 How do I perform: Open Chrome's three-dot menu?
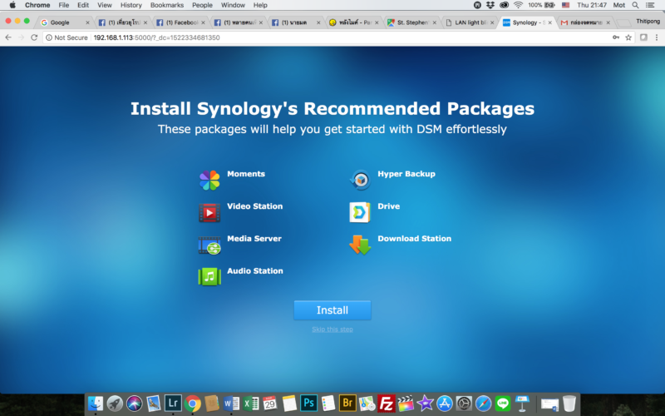(x=657, y=37)
